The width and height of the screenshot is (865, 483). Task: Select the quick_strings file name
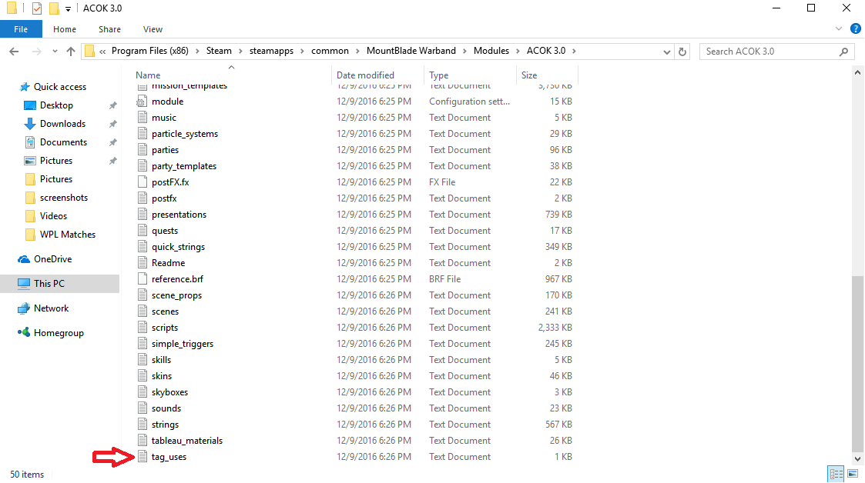[x=178, y=247]
